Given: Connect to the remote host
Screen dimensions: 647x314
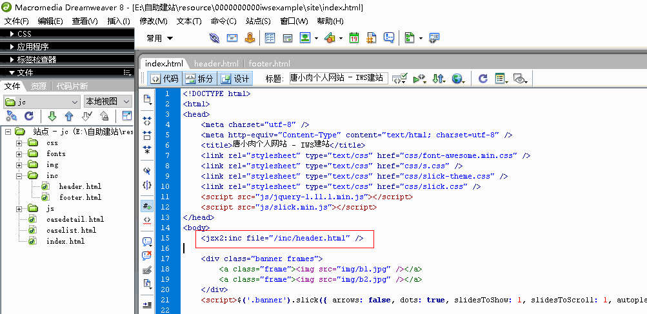Looking at the screenshot, I should point(12,116).
